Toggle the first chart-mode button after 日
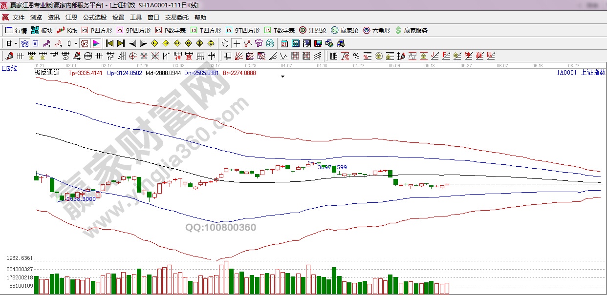Image resolution: width=607 pixels, height=295 pixels. (24, 43)
